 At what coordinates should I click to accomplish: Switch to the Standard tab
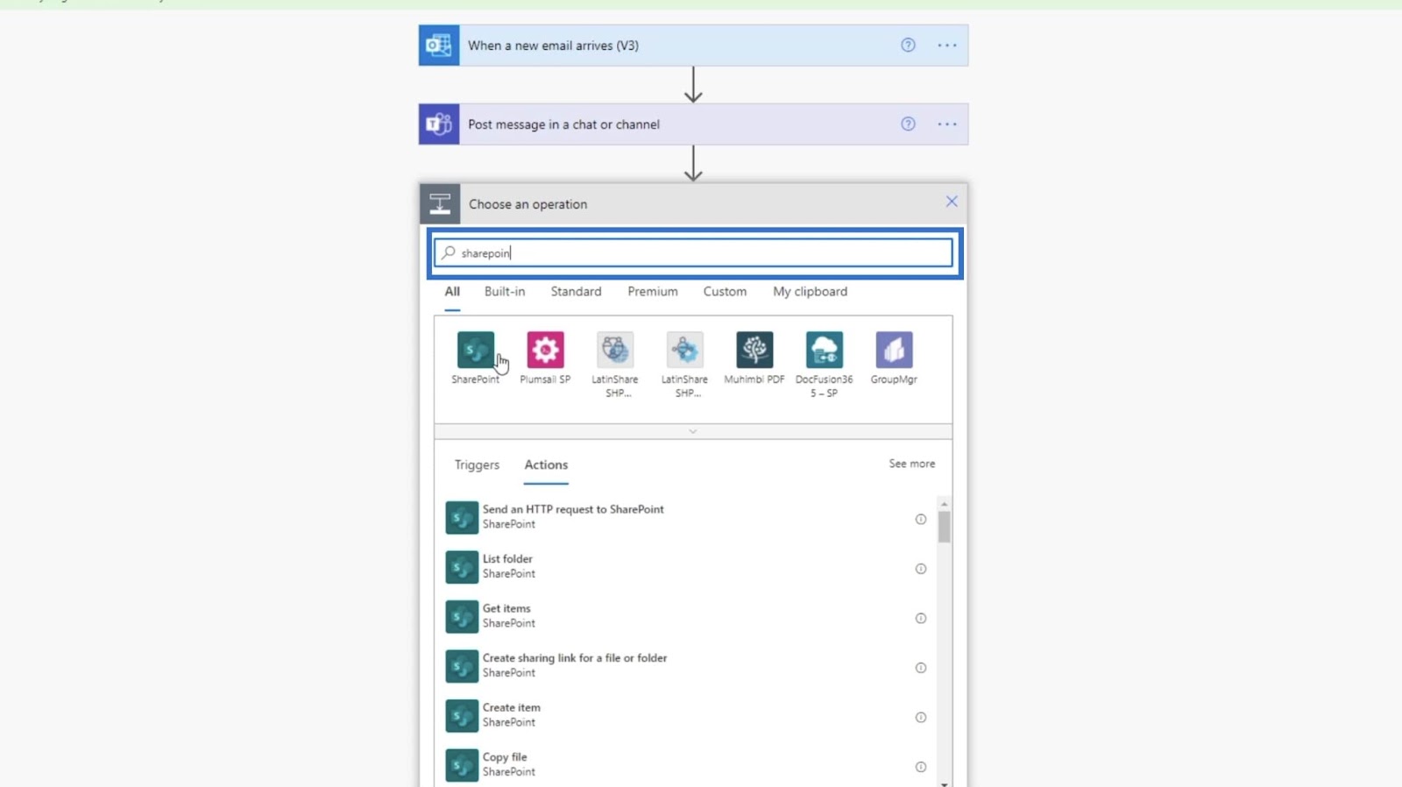coord(576,292)
